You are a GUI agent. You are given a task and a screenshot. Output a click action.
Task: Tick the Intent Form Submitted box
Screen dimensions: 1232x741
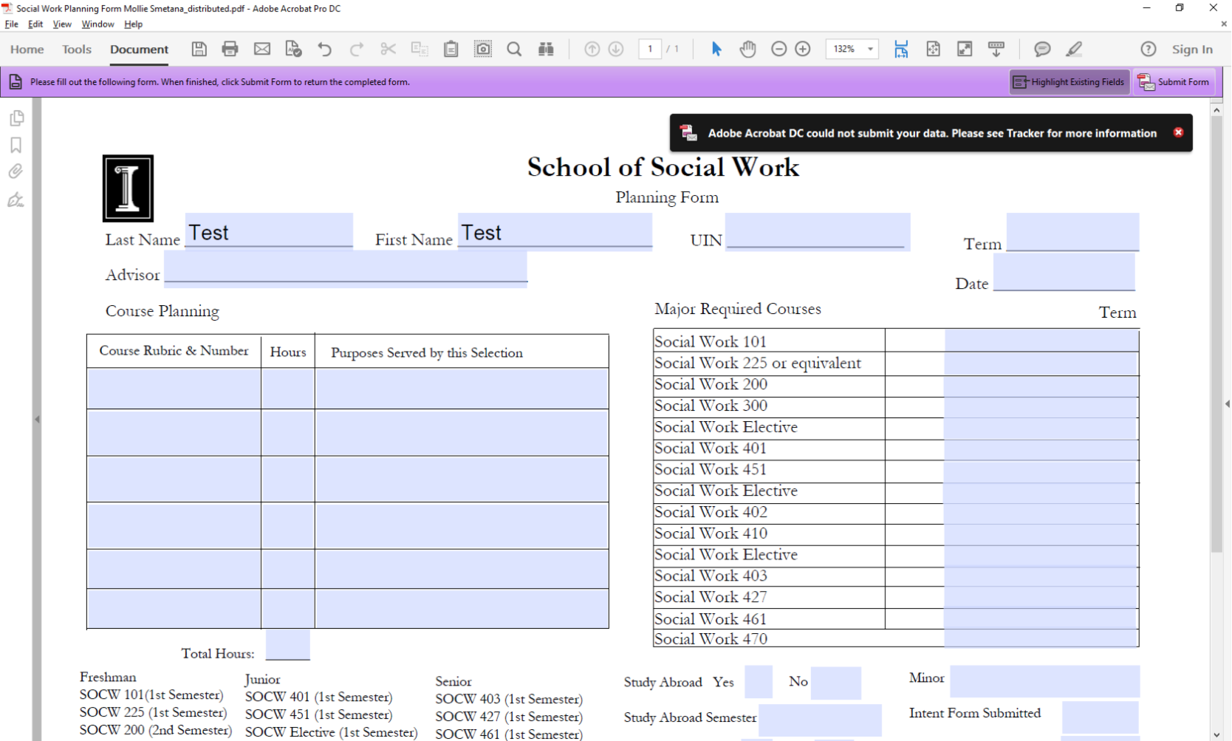(x=1100, y=717)
